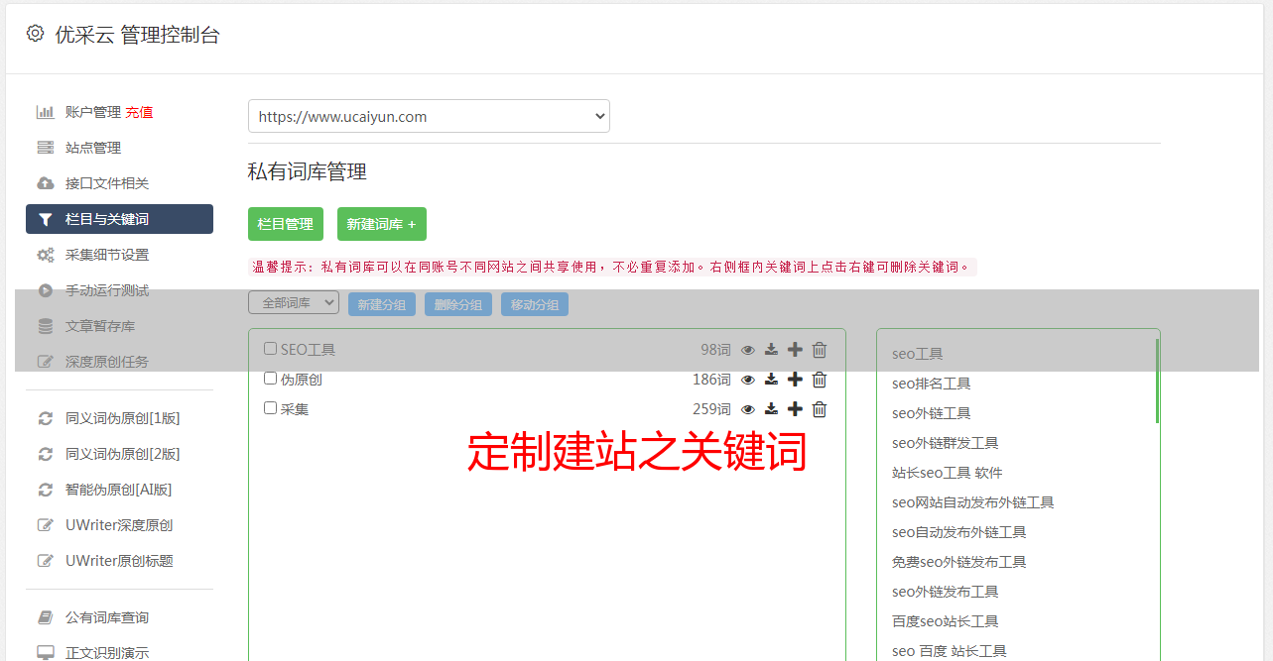Screen dimensions: 1273x661
Task: Select keyword 免费seo外链发布工具
Action: pyautogui.click(x=958, y=562)
